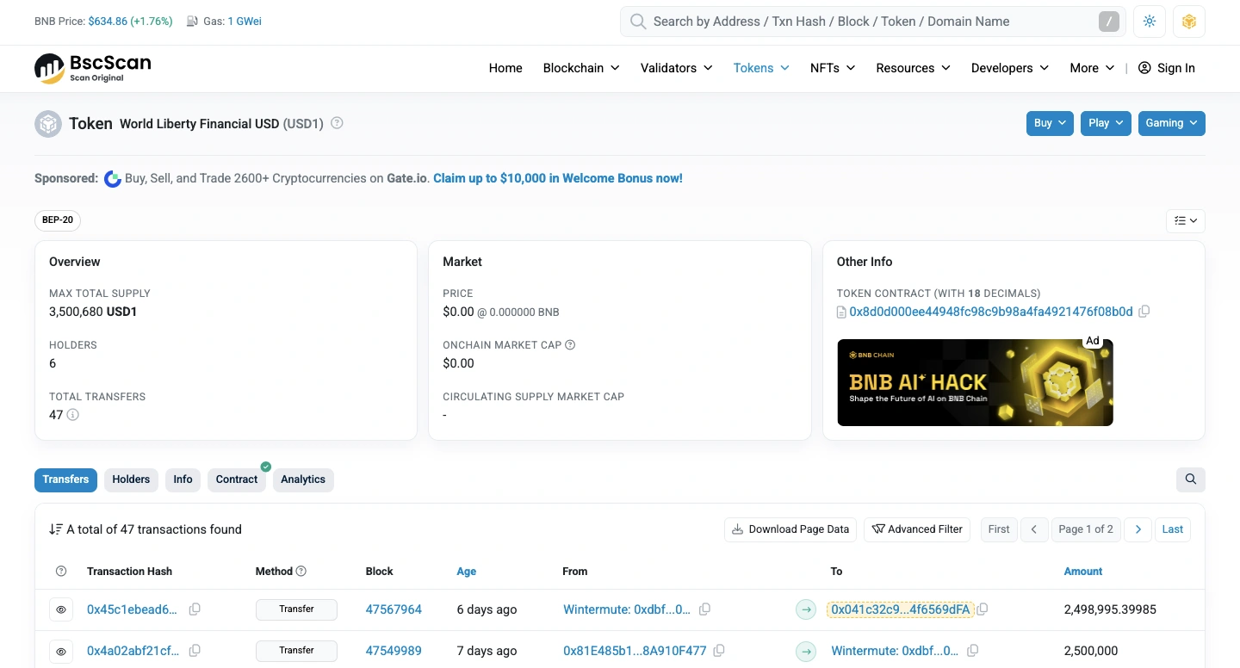Open the Analytics tab

pyautogui.click(x=303, y=479)
